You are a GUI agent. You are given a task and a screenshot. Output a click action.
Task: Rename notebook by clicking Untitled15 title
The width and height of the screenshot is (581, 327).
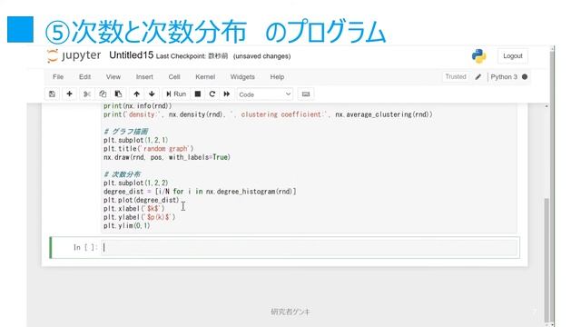(131, 55)
